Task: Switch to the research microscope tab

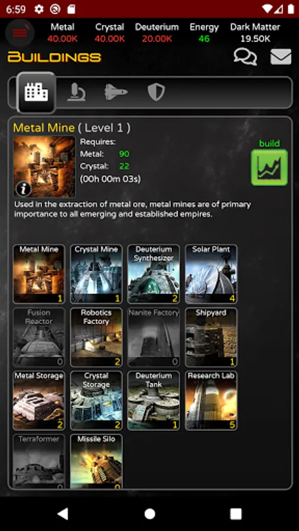Action: [x=76, y=92]
